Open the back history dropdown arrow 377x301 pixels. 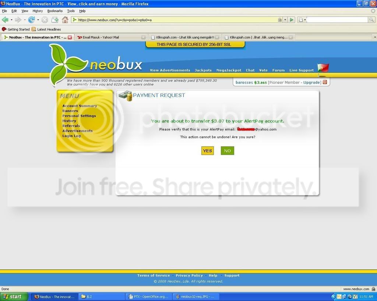[11, 20]
